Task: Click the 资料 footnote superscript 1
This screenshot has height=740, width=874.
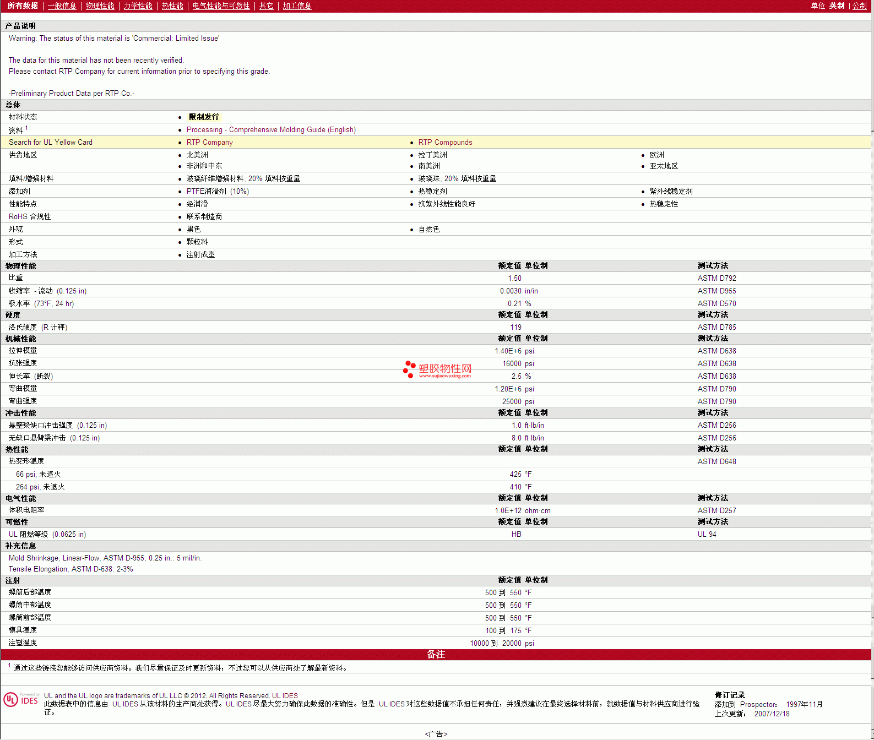Action: (26, 128)
